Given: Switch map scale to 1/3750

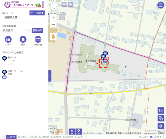Looking at the screenshot, I should point(22,137).
